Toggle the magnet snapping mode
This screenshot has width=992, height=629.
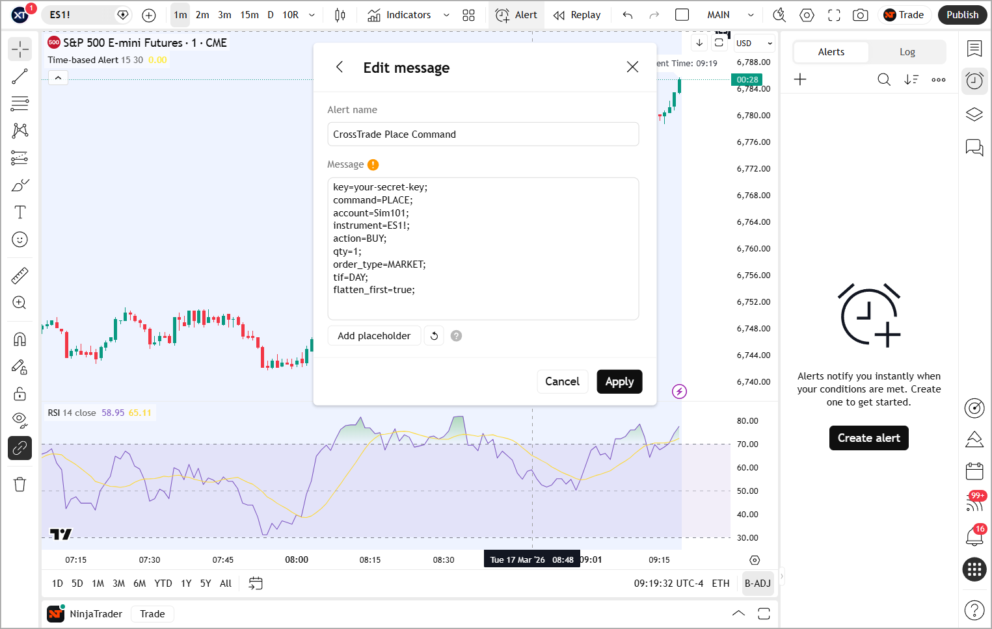pyautogui.click(x=20, y=339)
